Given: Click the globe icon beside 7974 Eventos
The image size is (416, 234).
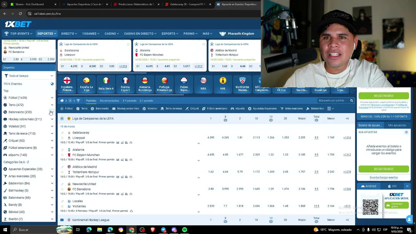Looking at the screenshot, I should [x=52, y=84].
